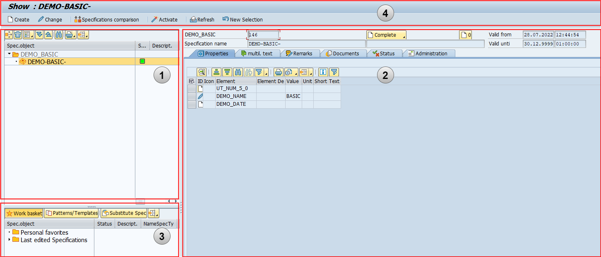Select the row selector for DEMO_NAME
Image resolution: width=601 pixels, height=257 pixels.
click(x=192, y=96)
